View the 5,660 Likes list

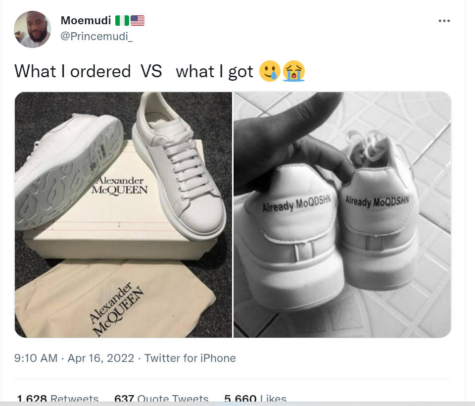(255, 398)
